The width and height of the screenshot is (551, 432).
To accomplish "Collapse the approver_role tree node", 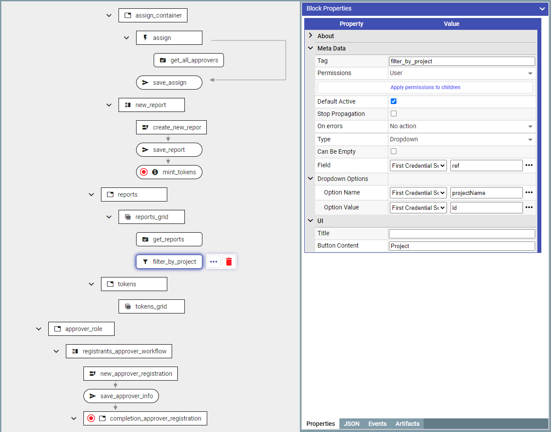I will pos(39,329).
